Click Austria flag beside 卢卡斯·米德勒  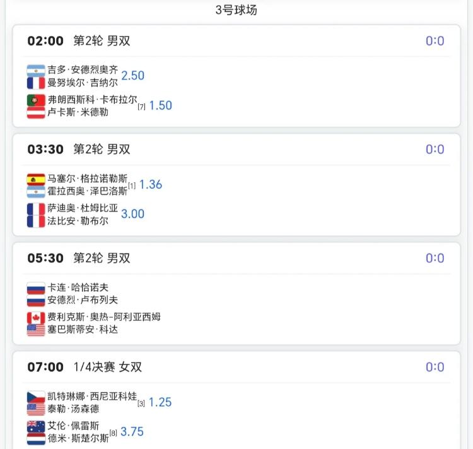pyautogui.click(x=36, y=113)
